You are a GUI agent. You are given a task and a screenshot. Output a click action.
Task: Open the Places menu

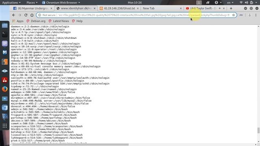tap(32, 2)
